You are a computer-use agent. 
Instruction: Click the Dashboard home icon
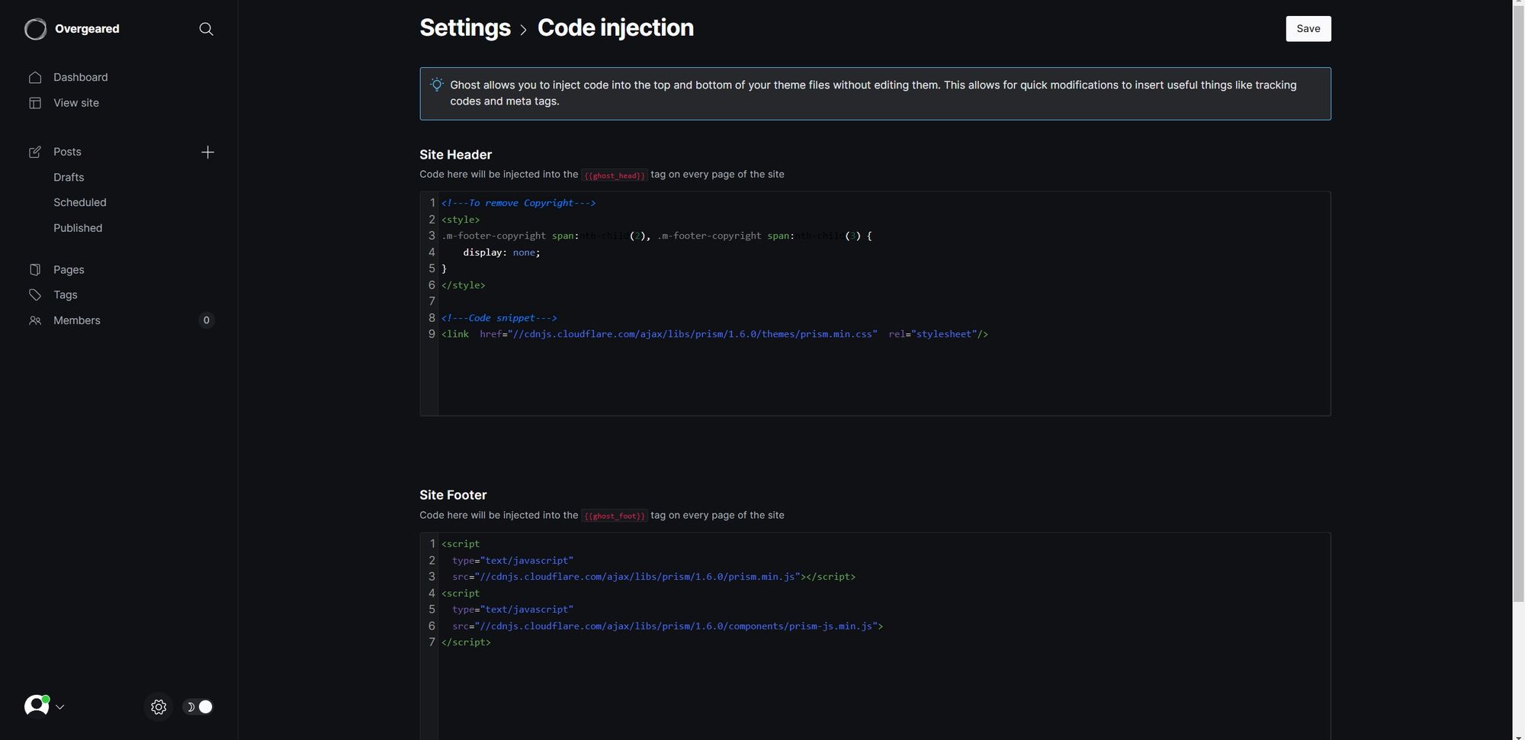click(35, 77)
